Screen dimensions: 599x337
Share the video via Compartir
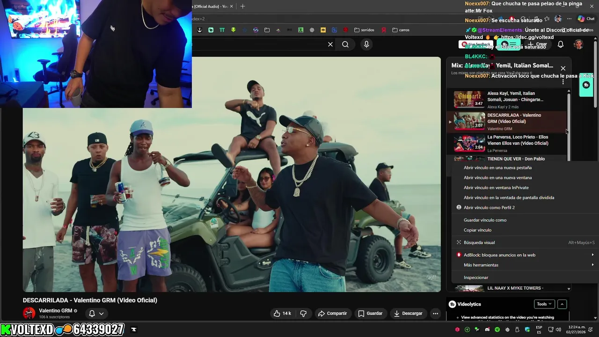point(333,313)
